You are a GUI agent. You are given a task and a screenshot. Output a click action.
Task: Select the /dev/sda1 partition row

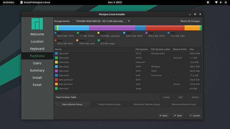[x=128, y=53]
